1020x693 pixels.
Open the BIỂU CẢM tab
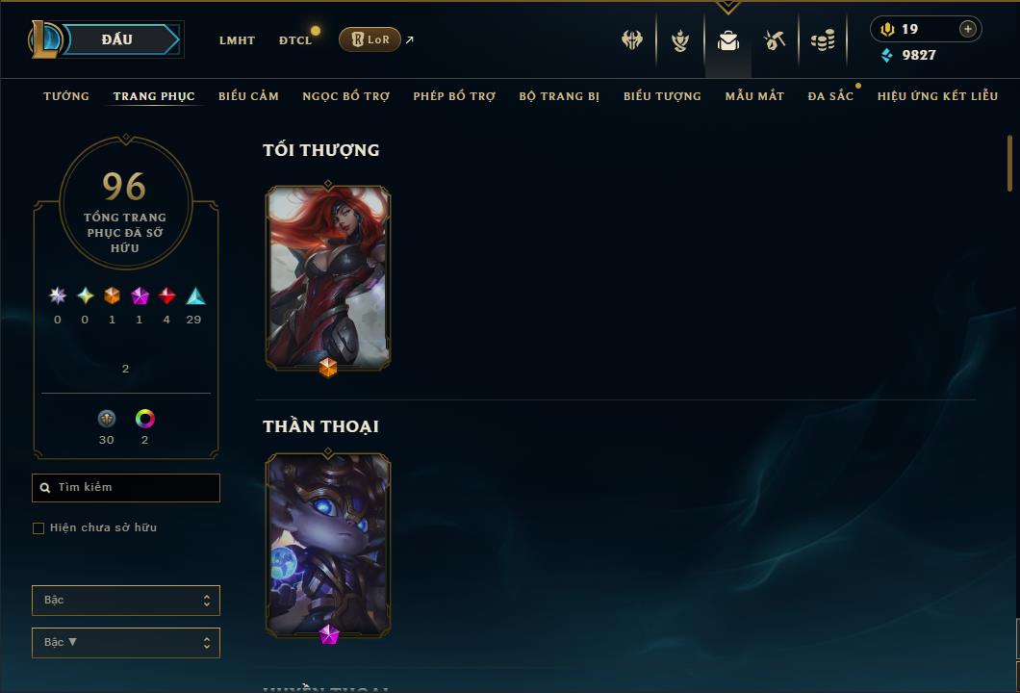[x=248, y=96]
